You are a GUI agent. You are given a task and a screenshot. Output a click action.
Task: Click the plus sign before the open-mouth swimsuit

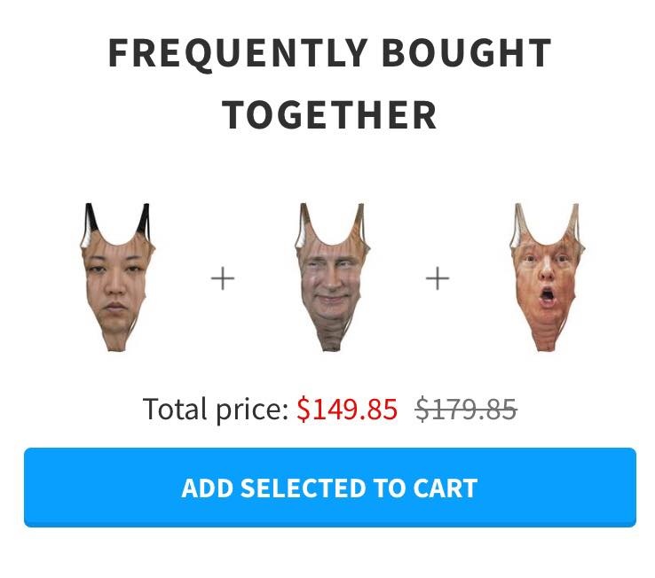438,278
